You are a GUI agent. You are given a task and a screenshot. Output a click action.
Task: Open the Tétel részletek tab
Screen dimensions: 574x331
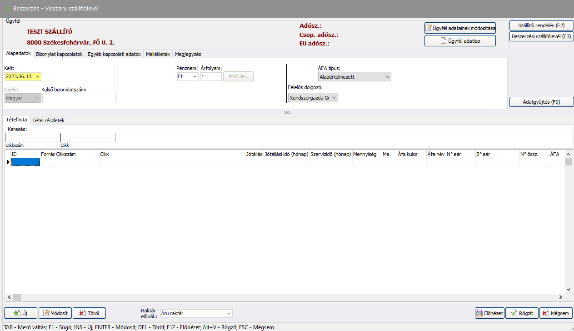pos(49,120)
